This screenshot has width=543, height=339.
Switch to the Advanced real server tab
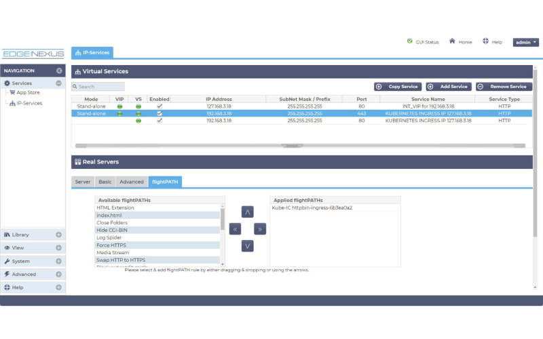131,182
